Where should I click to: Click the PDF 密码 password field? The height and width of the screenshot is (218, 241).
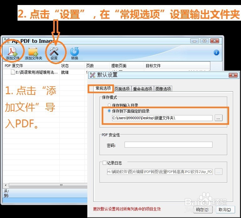pos(168,145)
